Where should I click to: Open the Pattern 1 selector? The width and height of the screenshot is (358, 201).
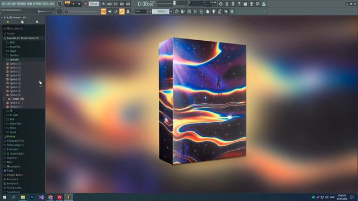click(x=161, y=11)
